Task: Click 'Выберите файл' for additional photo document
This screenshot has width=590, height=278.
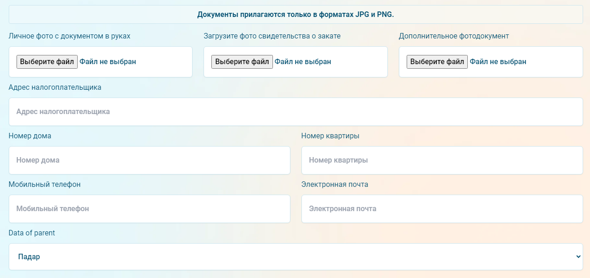Action: click(437, 62)
